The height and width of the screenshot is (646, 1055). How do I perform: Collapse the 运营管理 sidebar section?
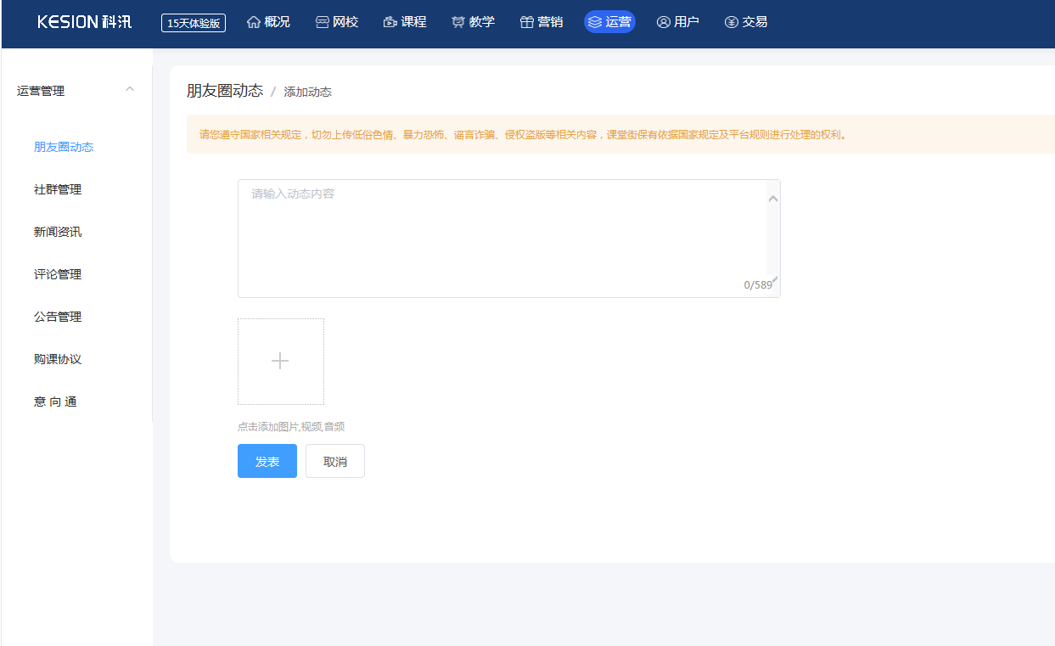pos(130,90)
